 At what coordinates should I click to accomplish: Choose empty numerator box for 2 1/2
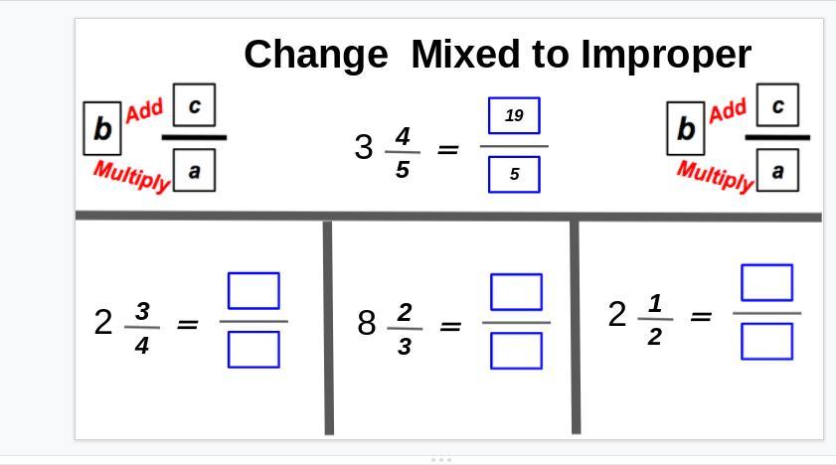[766, 282]
